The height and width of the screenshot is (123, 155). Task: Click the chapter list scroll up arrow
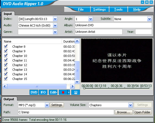click(x=77, y=41)
